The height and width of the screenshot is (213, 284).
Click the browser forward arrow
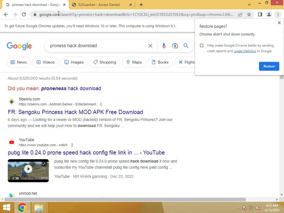15,14
